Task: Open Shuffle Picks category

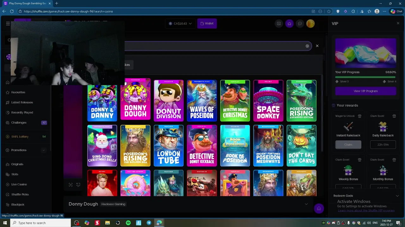Action: [20, 195]
